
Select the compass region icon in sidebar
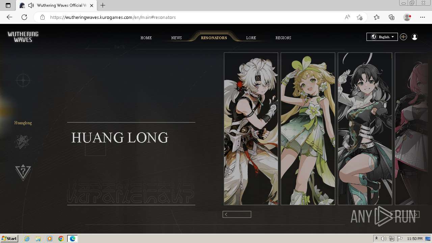coord(23,81)
